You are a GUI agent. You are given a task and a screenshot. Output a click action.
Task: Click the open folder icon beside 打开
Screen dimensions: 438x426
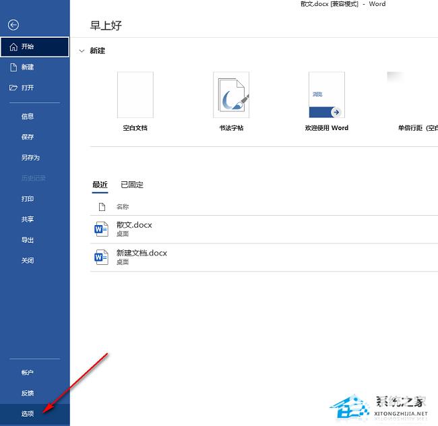point(13,88)
